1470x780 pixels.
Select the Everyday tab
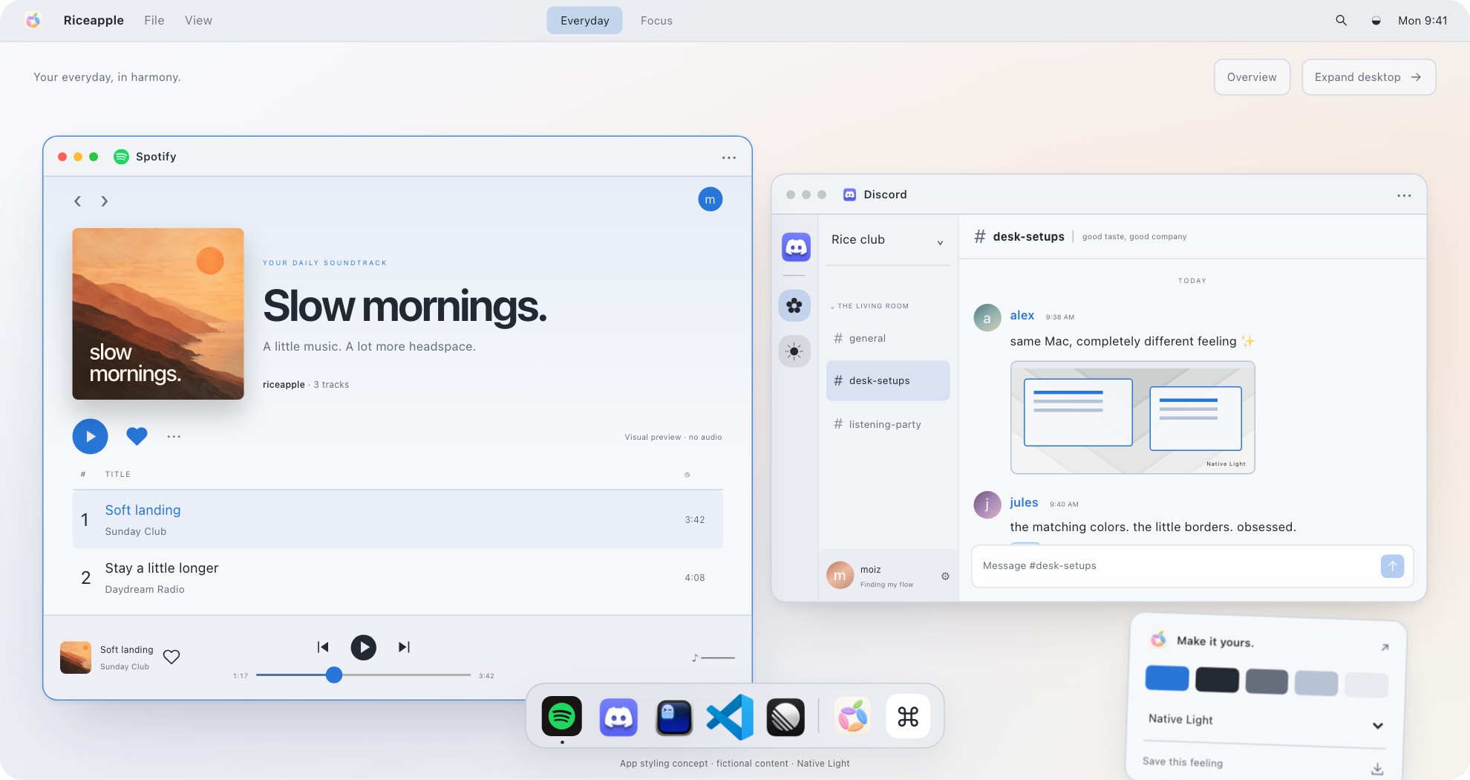[585, 21]
